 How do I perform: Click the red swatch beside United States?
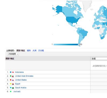click(x=11, y=80)
